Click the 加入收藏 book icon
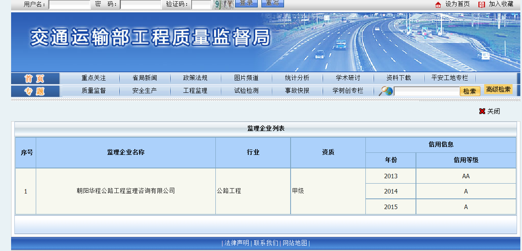The image size is (522, 251). click(481, 5)
